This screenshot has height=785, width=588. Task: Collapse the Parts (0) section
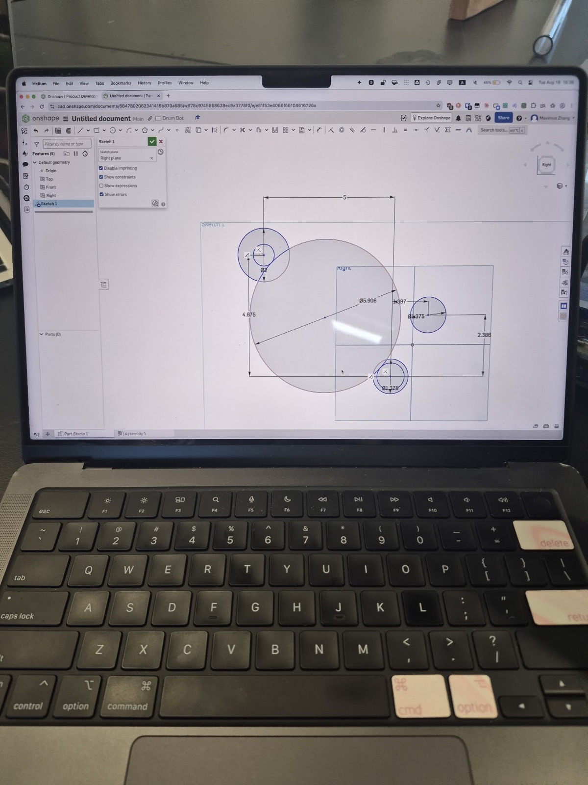41,334
